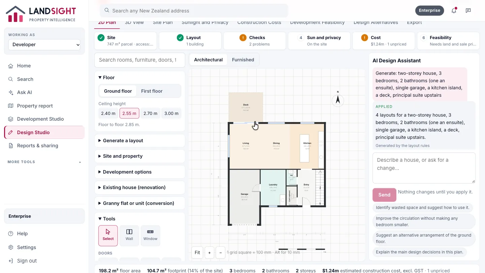Viewport: 485px width, 273px height.
Task: Set ceiling height to 2.70 m
Action: coord(150,113)
